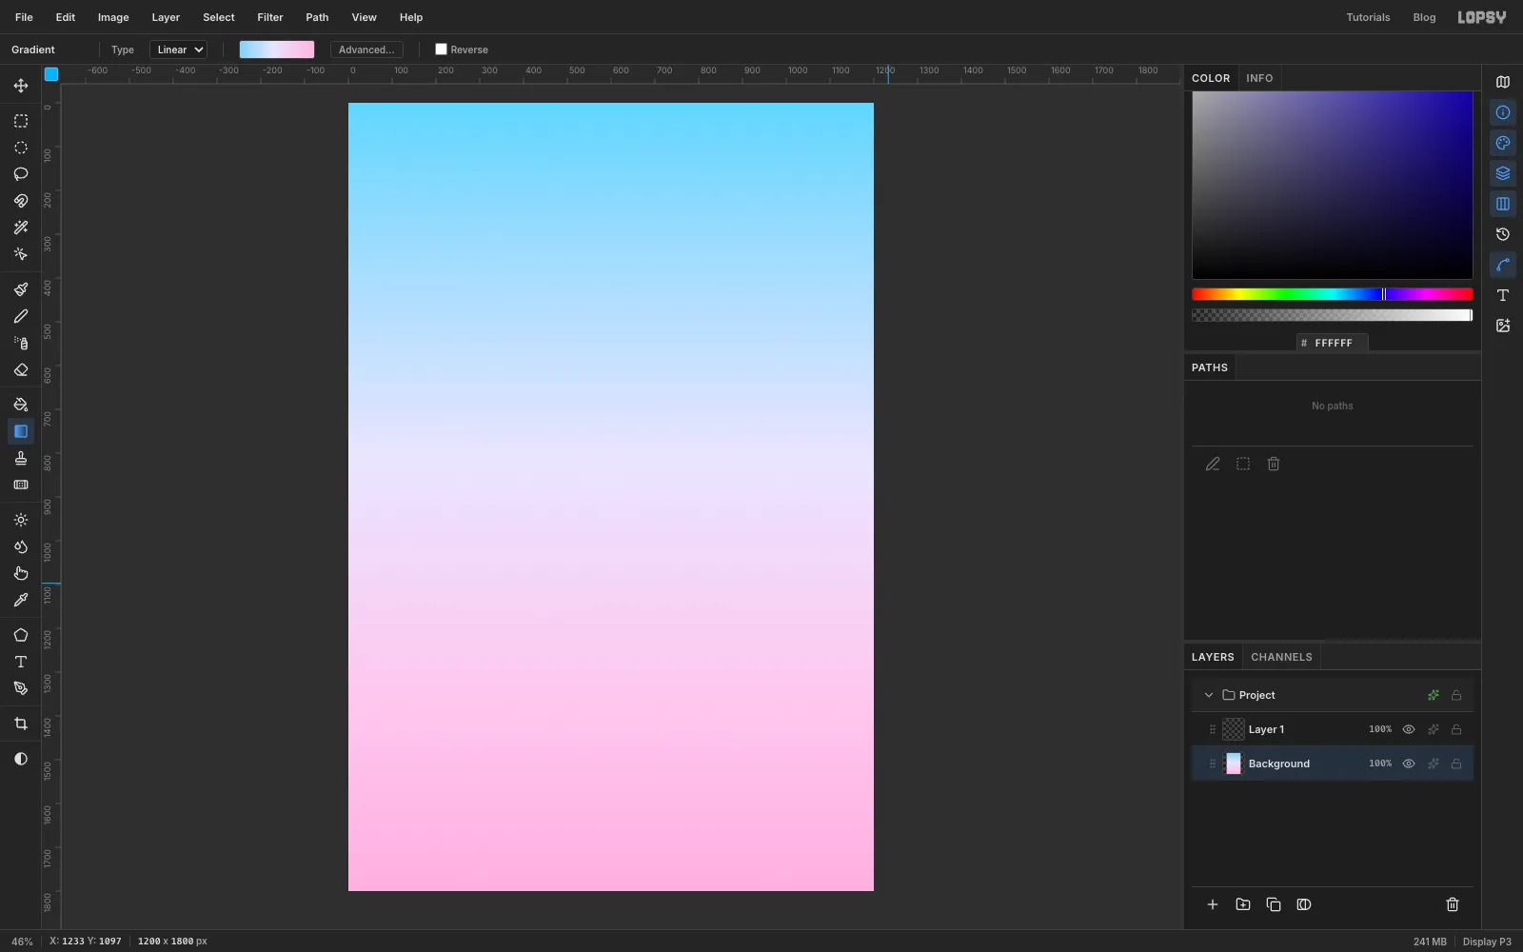Select the Rectangular marquee tool

21,121
